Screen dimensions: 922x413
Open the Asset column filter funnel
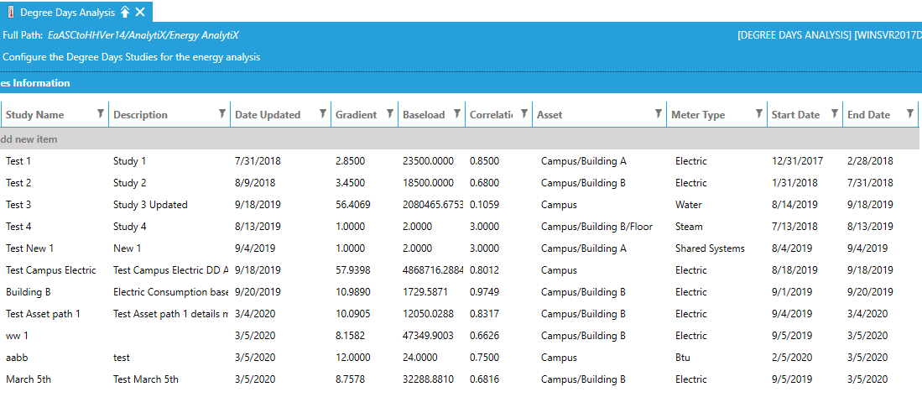click(658, 114)
